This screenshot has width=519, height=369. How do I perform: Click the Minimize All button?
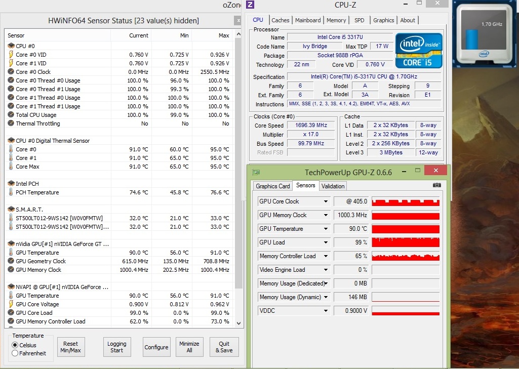click(189, 347)
